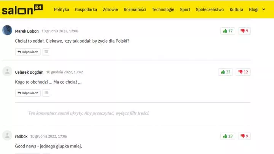Open the Polityka section
The height and width of the screenshot is (154, 274).
click(x=62, y=10)
